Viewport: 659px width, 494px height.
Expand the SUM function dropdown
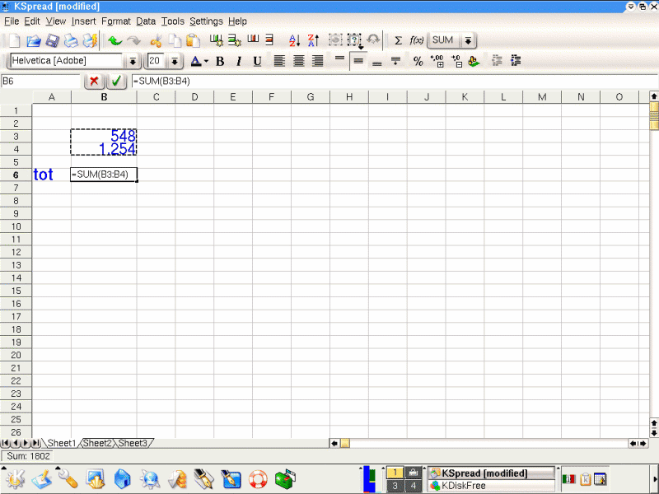click(468, 40)
